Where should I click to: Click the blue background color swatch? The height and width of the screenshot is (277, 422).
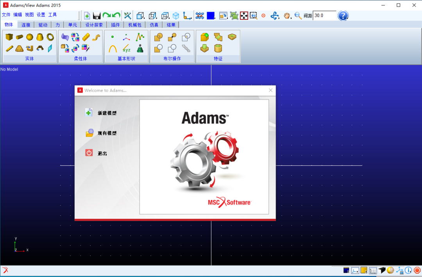point(211,16)
